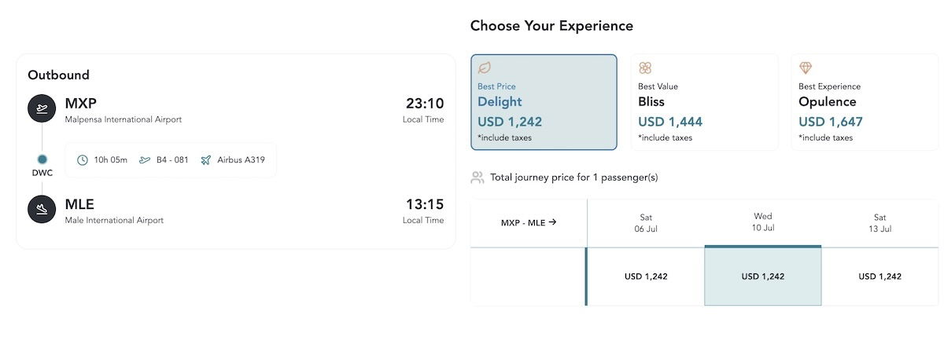Screen dimensions: 944x341
Task: Pick the USD 1,242 fare for 13 Jul
Action: (880, 277)
